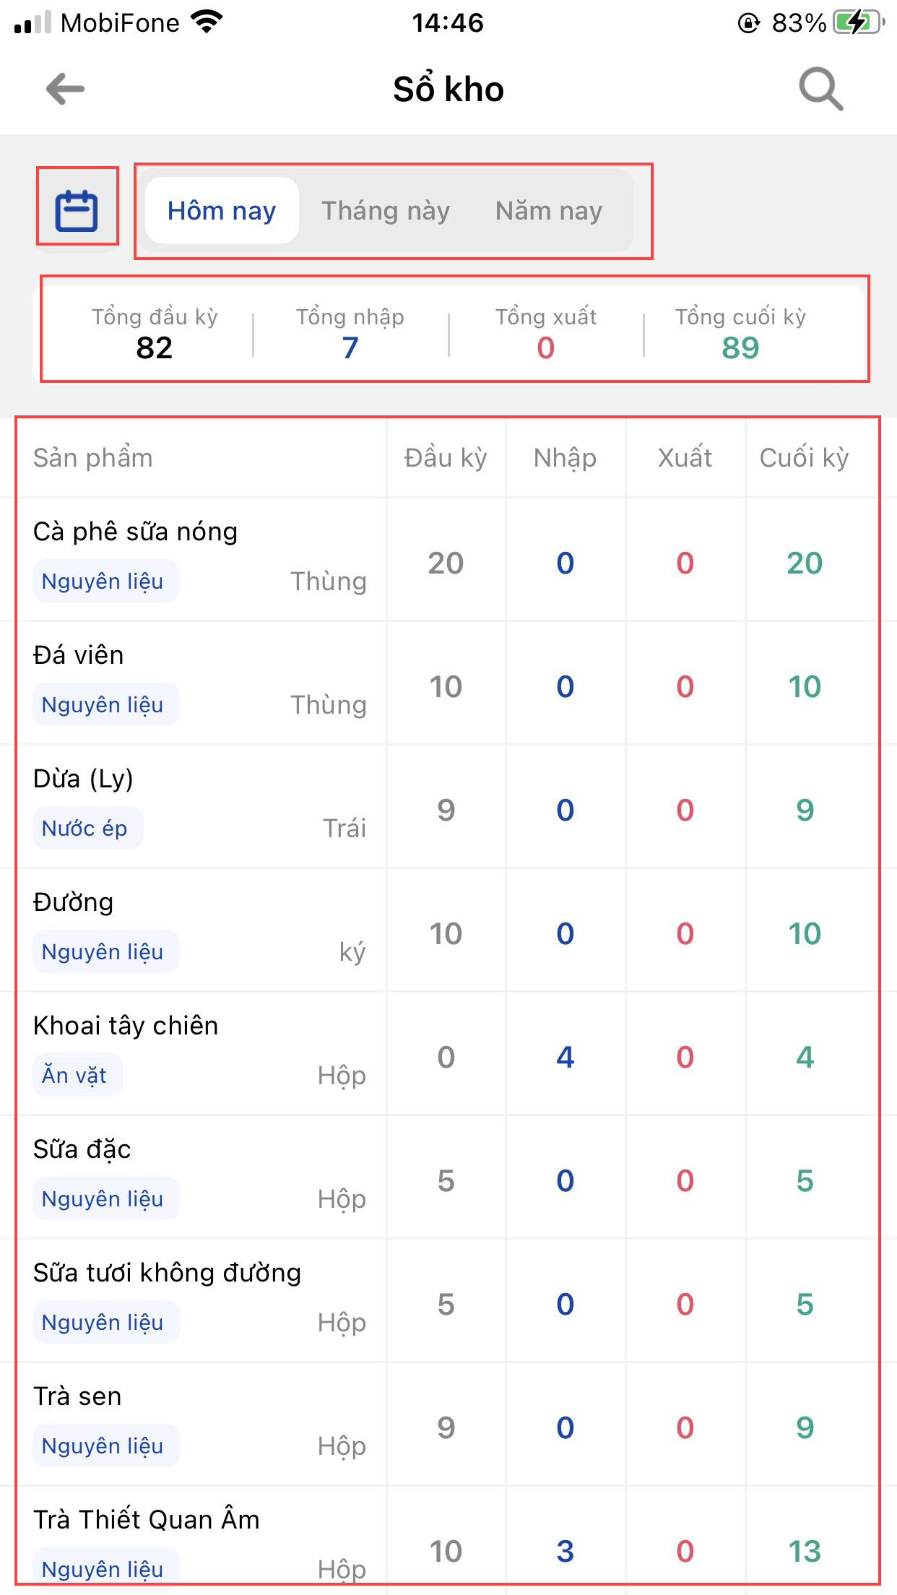Tap the Tổng cuối kỳ summary total
Screen dimensions: 897x1595
click(x=740, y=347)
